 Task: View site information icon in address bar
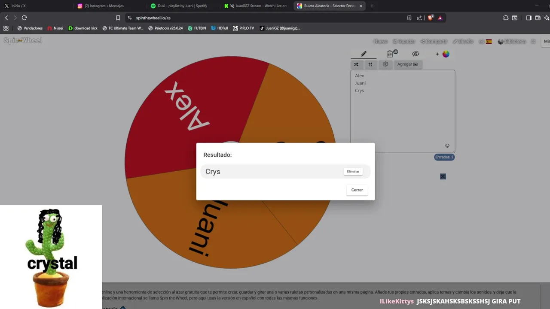point(130,18)
